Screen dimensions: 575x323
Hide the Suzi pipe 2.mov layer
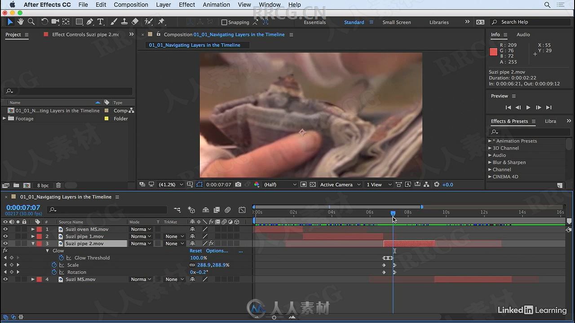click(x=5, y=244)
